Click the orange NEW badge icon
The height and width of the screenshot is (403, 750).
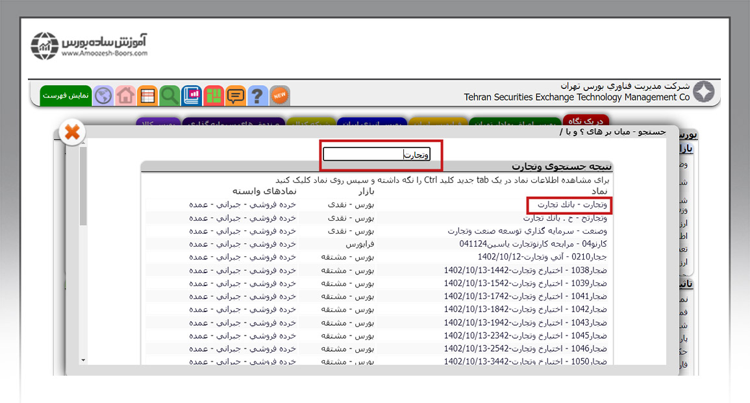click(280, 96)
